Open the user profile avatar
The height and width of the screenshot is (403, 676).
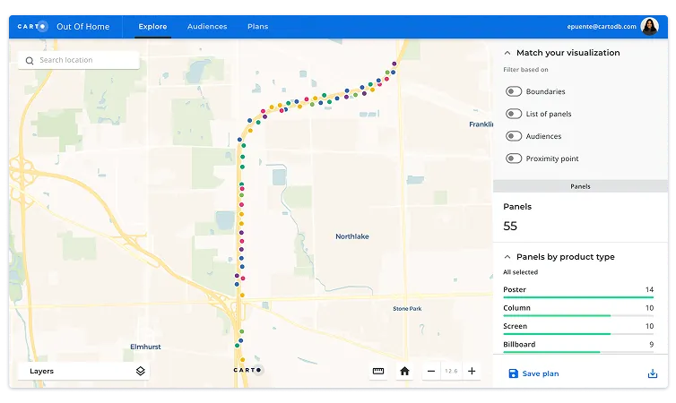click(x=649, y=26)
